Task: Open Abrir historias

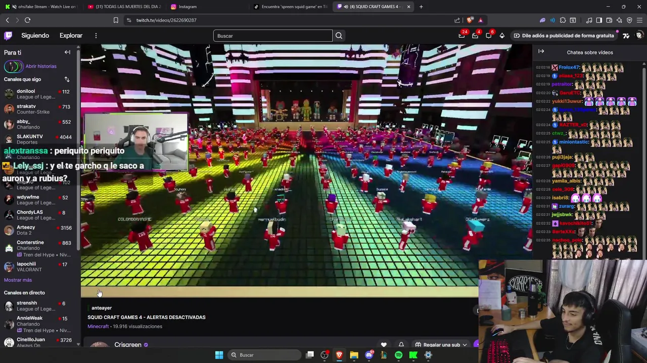Action: pos(30,66)
